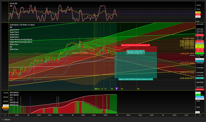Click the XAUUSD symbol tag
206x122 pixels.
point(192,55)
